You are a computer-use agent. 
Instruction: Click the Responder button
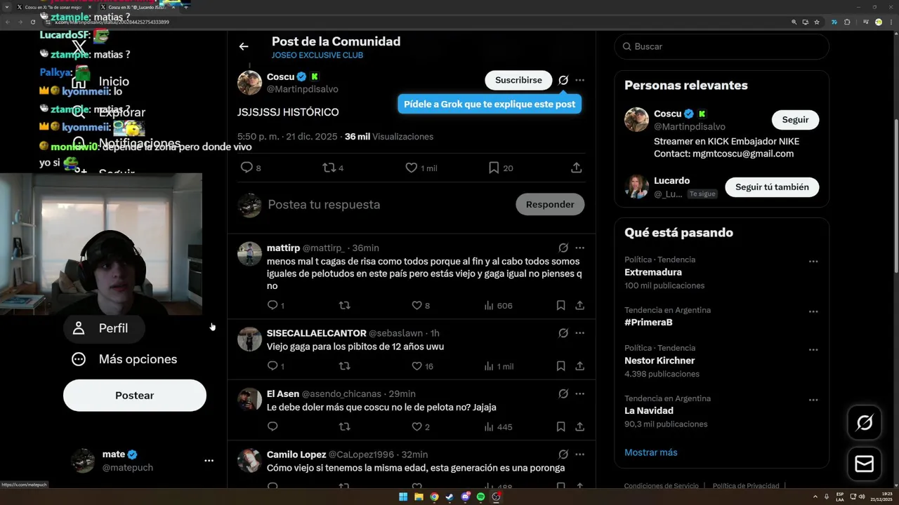[550, 204]
